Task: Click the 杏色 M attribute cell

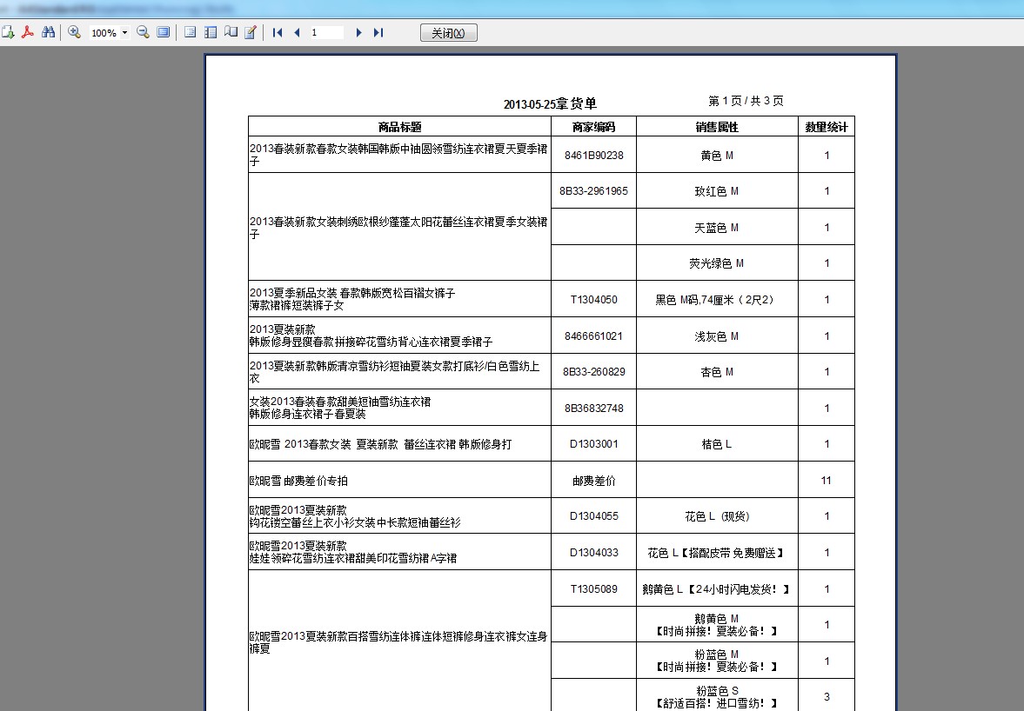Action: [717, 372]
